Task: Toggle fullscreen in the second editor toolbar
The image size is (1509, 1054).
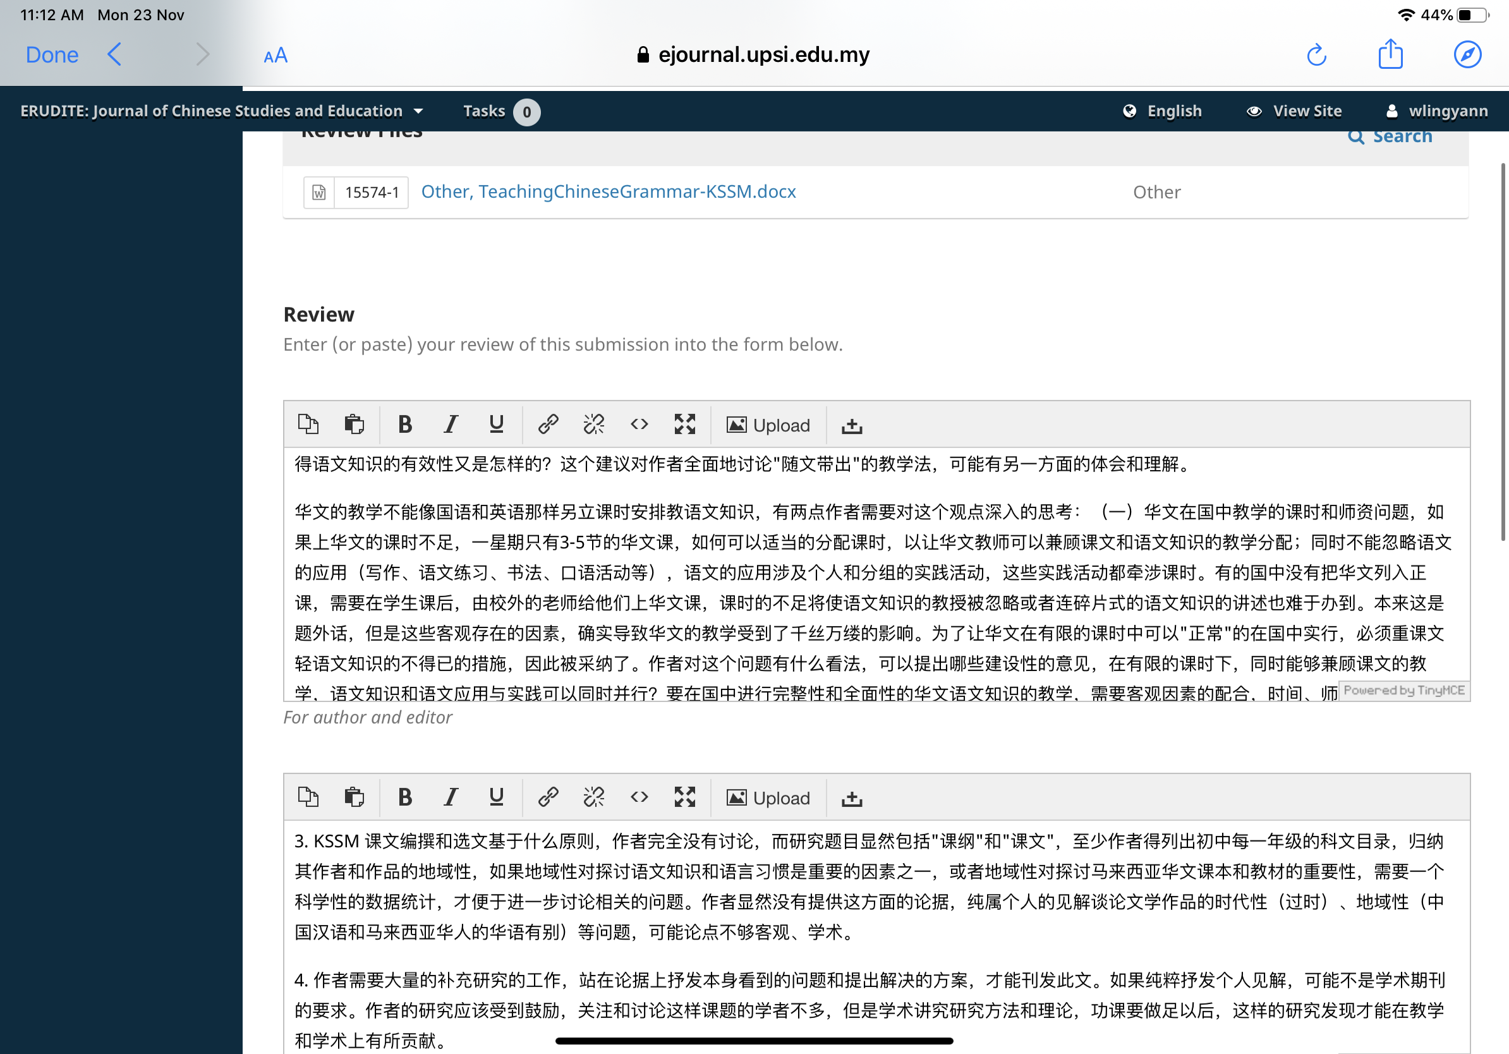Action: pos(684,797)
